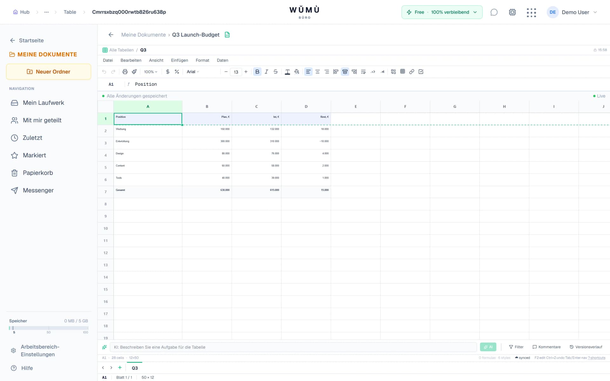The image size is (610, 381).
Task: Toggle bold formatting
Action: point(257,72)
